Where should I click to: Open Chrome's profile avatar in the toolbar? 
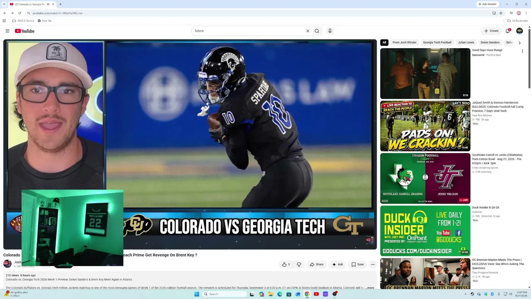point(519,13)
